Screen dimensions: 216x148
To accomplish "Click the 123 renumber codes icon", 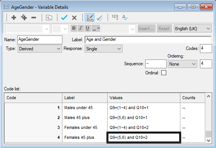I will point(115,17).
